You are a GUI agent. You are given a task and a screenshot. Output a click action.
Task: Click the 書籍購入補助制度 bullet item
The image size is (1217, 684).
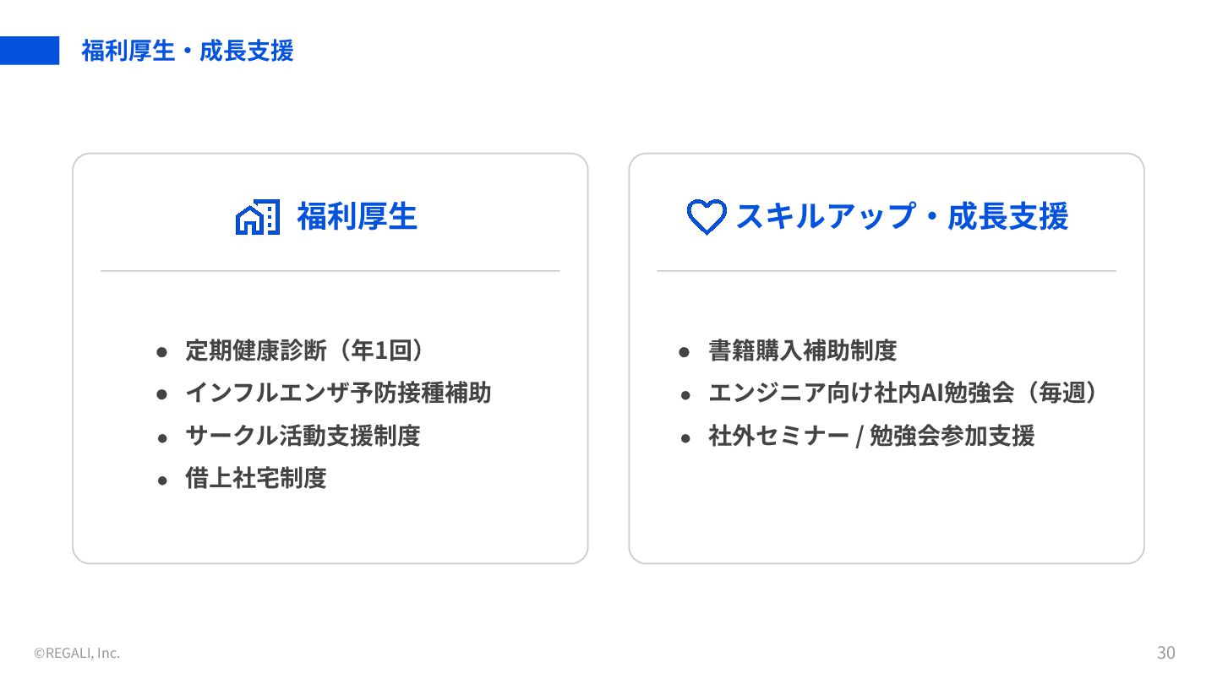(x=803, y=350)
